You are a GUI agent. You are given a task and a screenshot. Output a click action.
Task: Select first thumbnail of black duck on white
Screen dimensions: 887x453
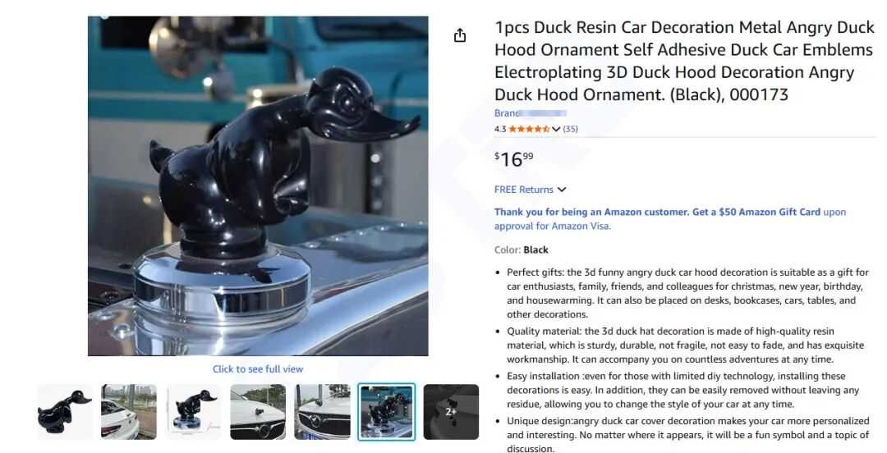[x=65, y=411]
